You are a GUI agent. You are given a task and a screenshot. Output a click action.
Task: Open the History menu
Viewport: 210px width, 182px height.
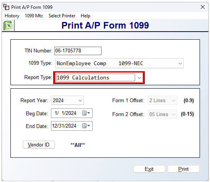[12, 16]
